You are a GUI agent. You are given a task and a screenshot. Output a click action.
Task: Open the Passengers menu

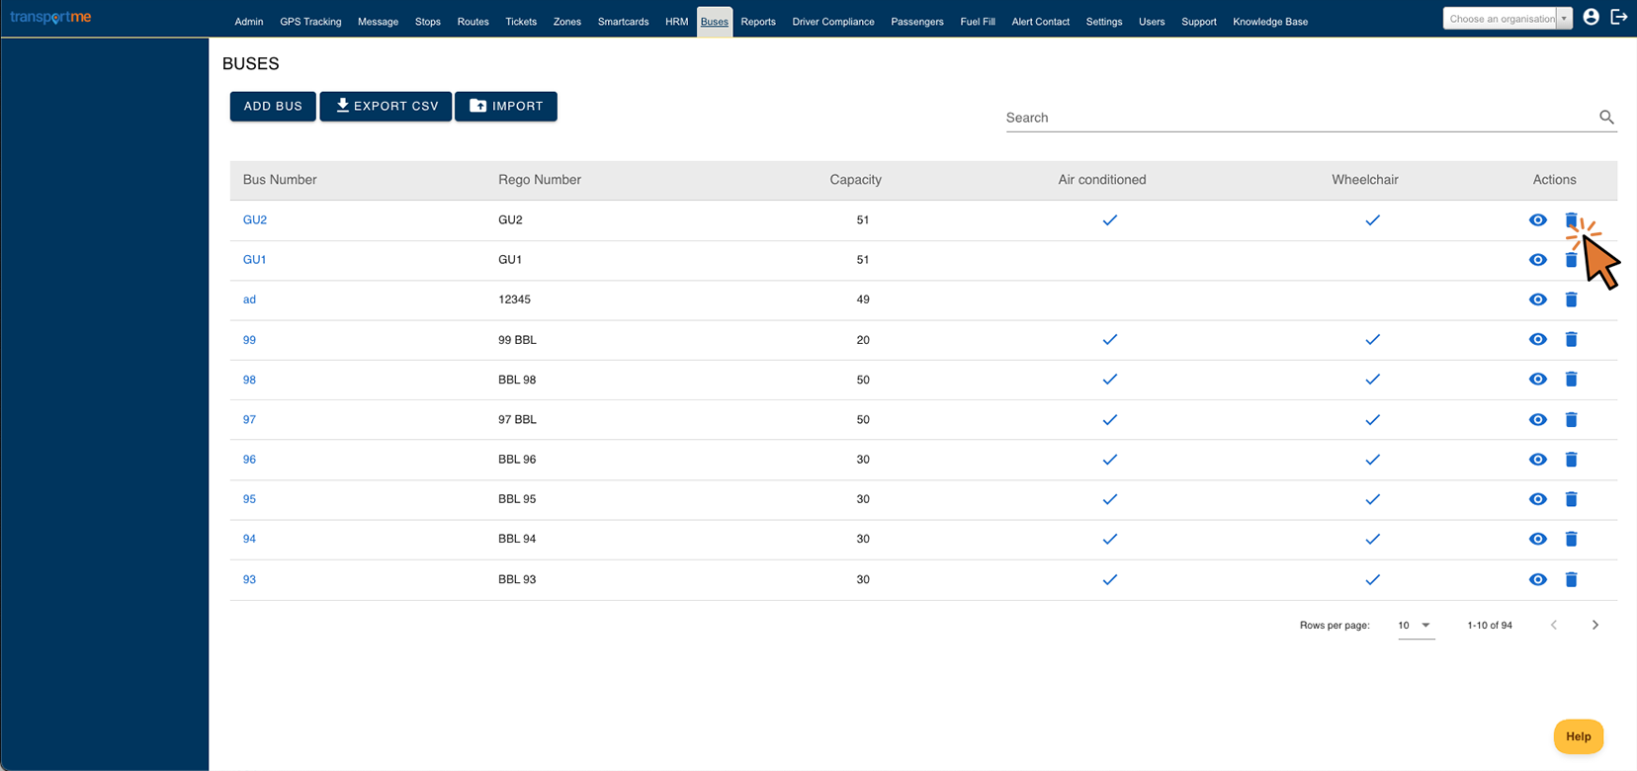point(917,22)
